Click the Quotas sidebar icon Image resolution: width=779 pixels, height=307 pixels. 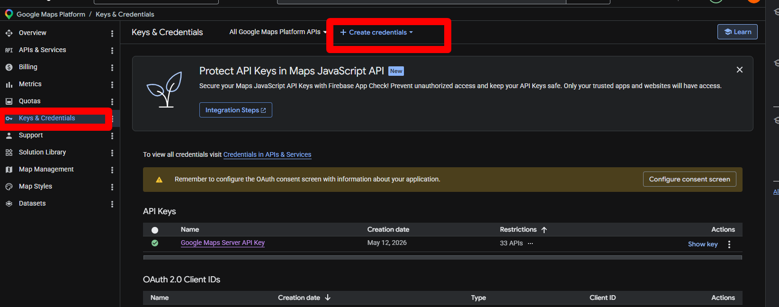click(9, 101)
